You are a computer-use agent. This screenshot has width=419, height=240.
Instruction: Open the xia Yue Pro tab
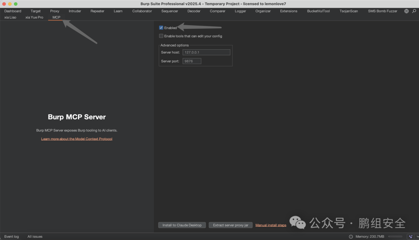coord(34,17)
